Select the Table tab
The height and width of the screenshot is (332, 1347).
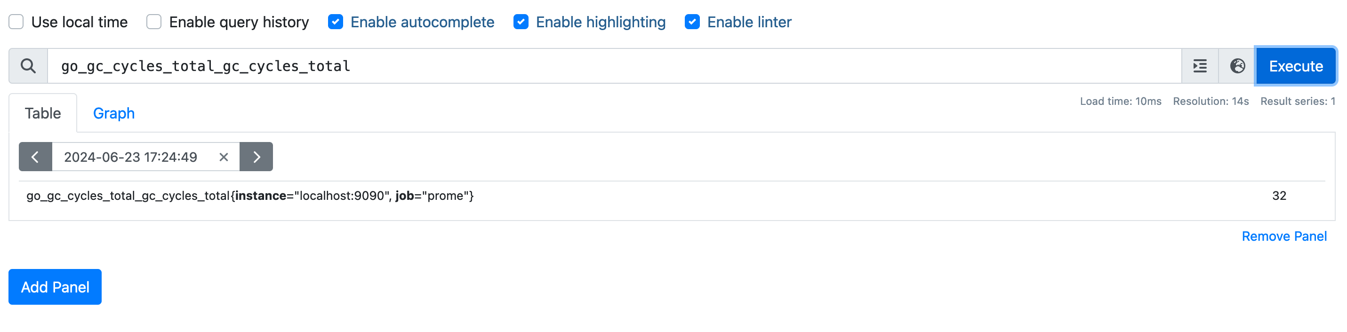click(43, 112)
